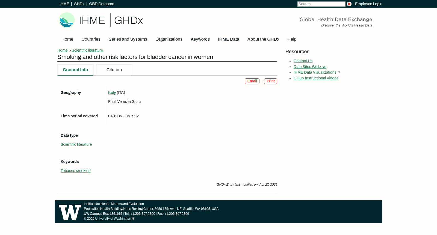Open IHME Data Visualizations link

315,73
